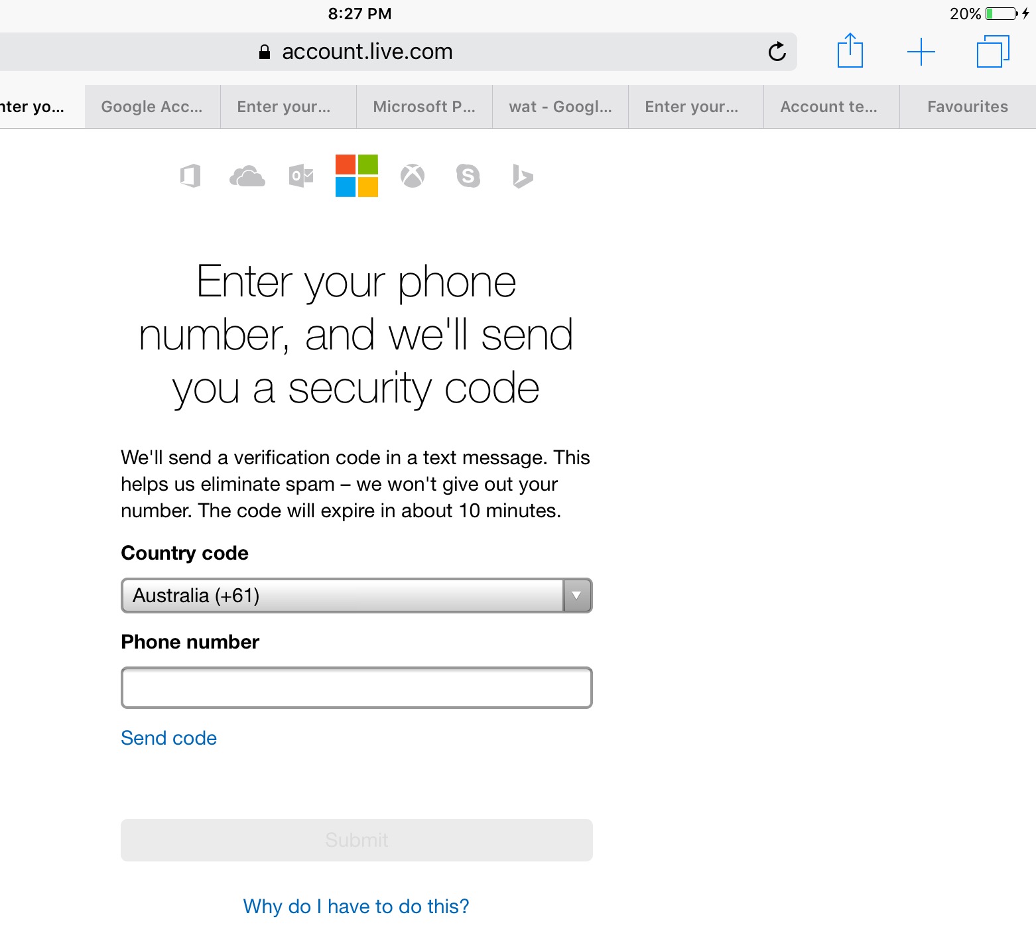Click the colorful Microsoft logo
This screenshot has height=943, width=1036.
(357, 176)
